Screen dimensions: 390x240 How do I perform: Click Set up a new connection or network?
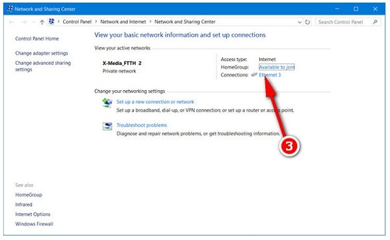[x=155, y=102]
